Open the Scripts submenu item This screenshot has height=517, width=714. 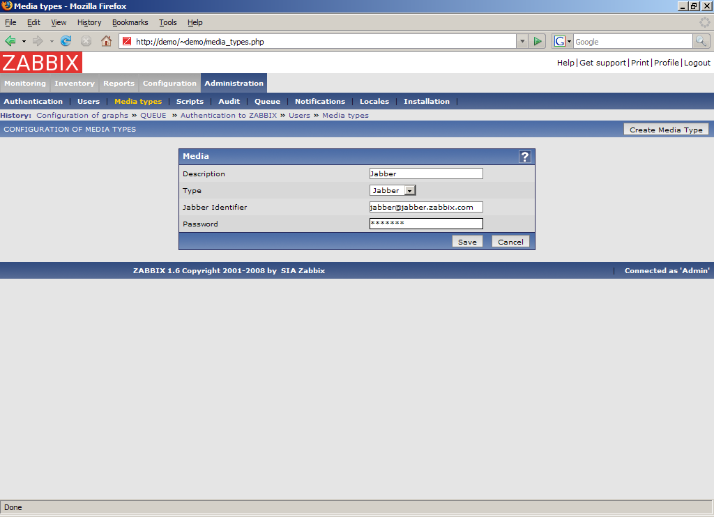190,102
